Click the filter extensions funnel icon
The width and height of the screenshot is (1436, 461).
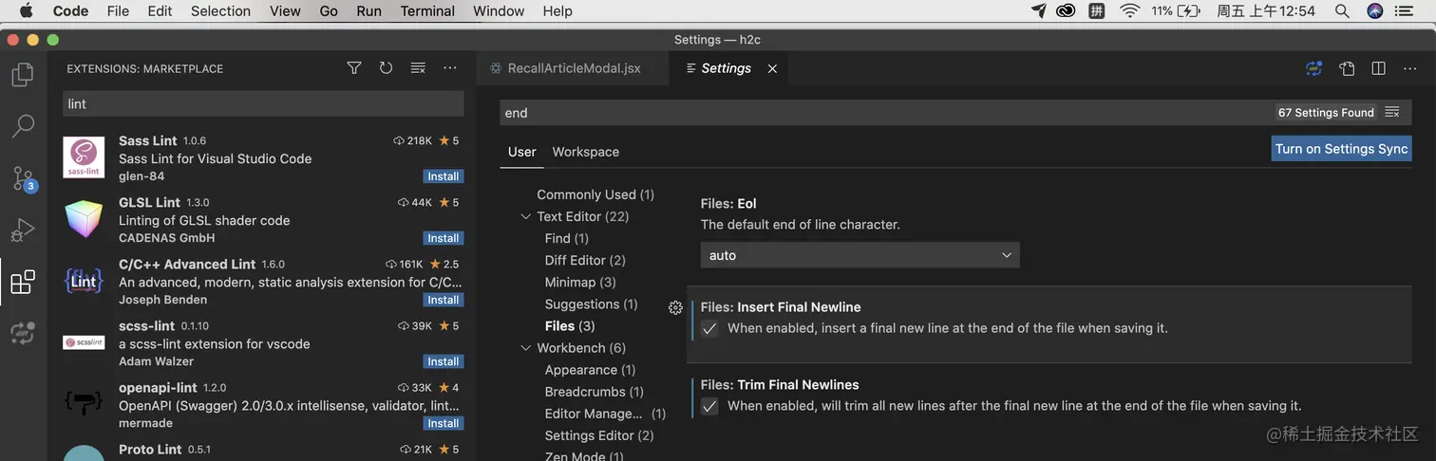tap(354, 68)
